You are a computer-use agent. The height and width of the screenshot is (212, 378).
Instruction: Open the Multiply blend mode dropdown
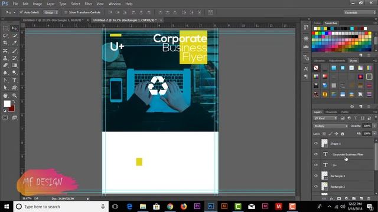[x=331, y=125]
